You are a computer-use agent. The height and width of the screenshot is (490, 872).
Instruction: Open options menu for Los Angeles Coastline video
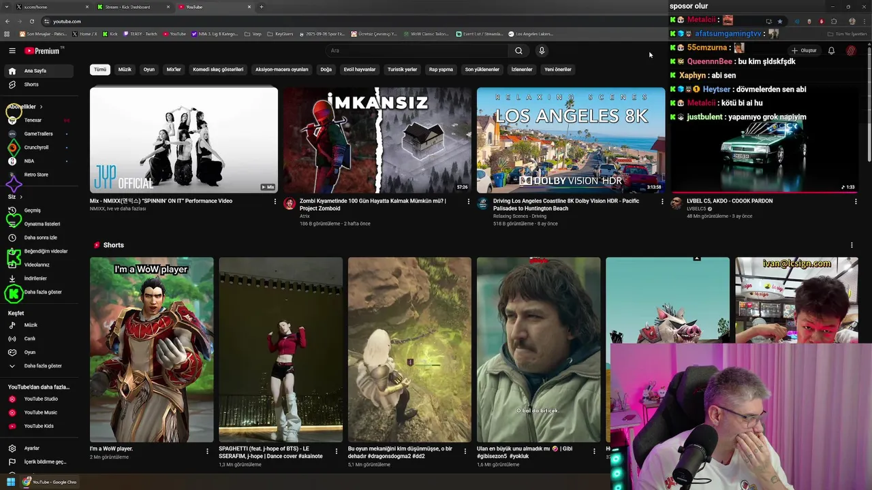[662, 201]
